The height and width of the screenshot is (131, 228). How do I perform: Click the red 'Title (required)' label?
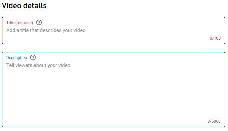[20, 23]
